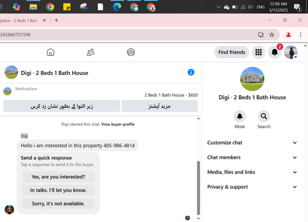The height and width of the screenshot is (222, 308).
Task: Open the Chrome profile icon
Action: (288, 34)
